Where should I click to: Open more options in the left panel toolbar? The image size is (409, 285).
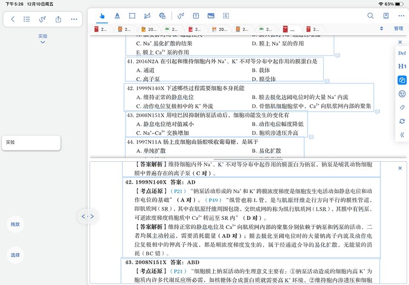tap(74, 19)
